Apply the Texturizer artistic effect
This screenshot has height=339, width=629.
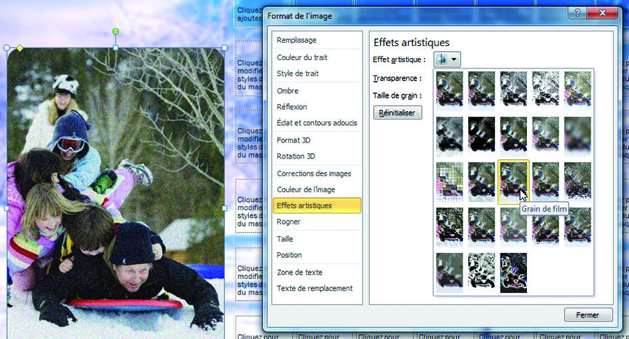482,226
